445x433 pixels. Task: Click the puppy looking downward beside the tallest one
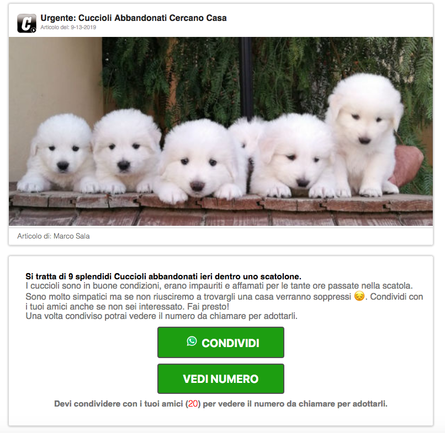click(x=295, y=156)
